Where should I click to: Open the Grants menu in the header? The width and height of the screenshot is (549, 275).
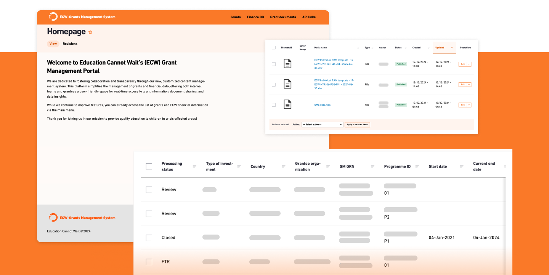tap(236, 17)
